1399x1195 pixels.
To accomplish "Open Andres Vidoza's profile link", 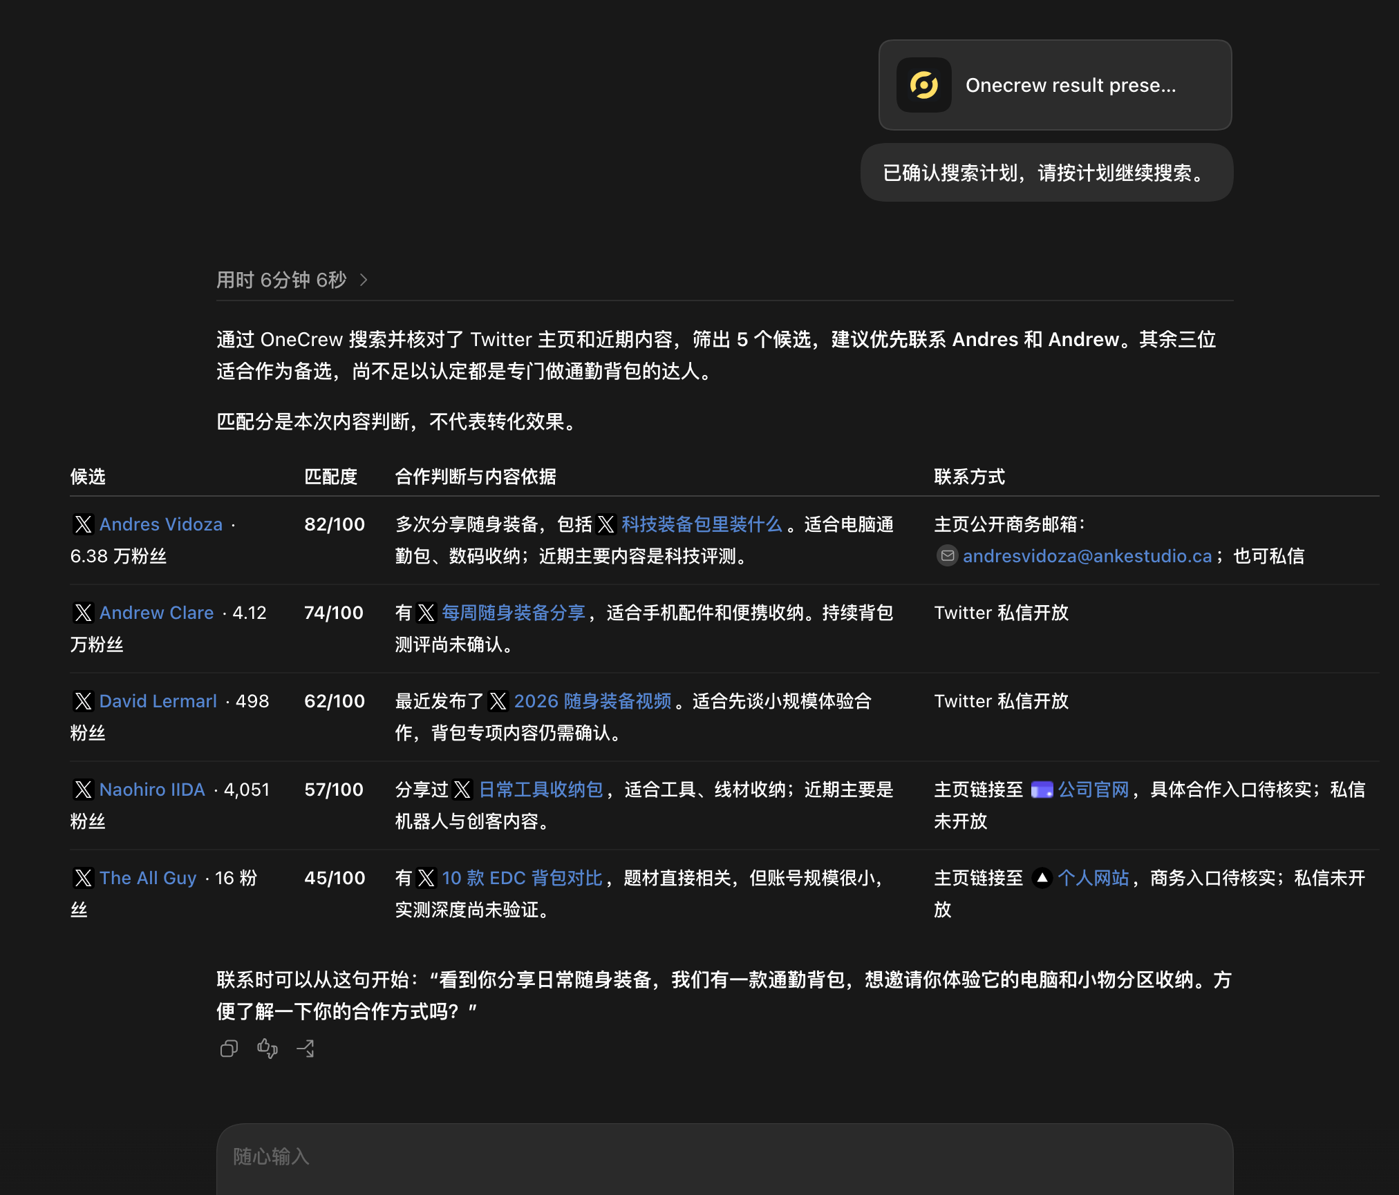I will pyautogui.click(x=161, y=524).
